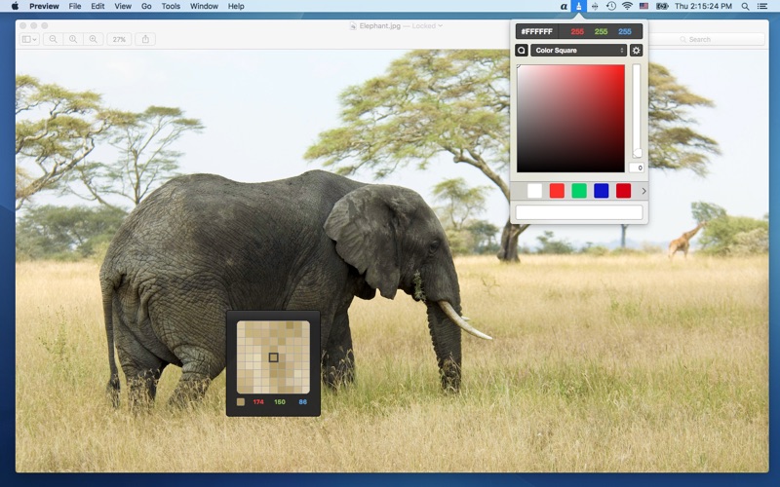780x487 pixels.
Task: Select the green color swatch
Action: tap(579, 191)
